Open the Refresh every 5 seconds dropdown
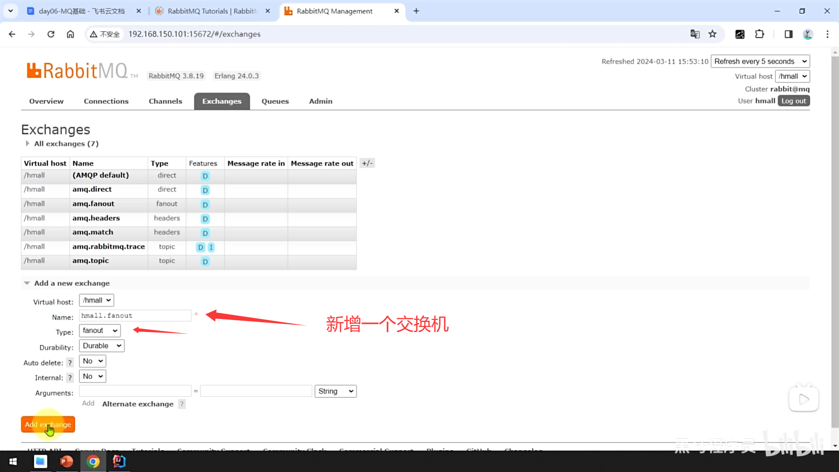The image size is (839, 472). (x=760, y=61)
